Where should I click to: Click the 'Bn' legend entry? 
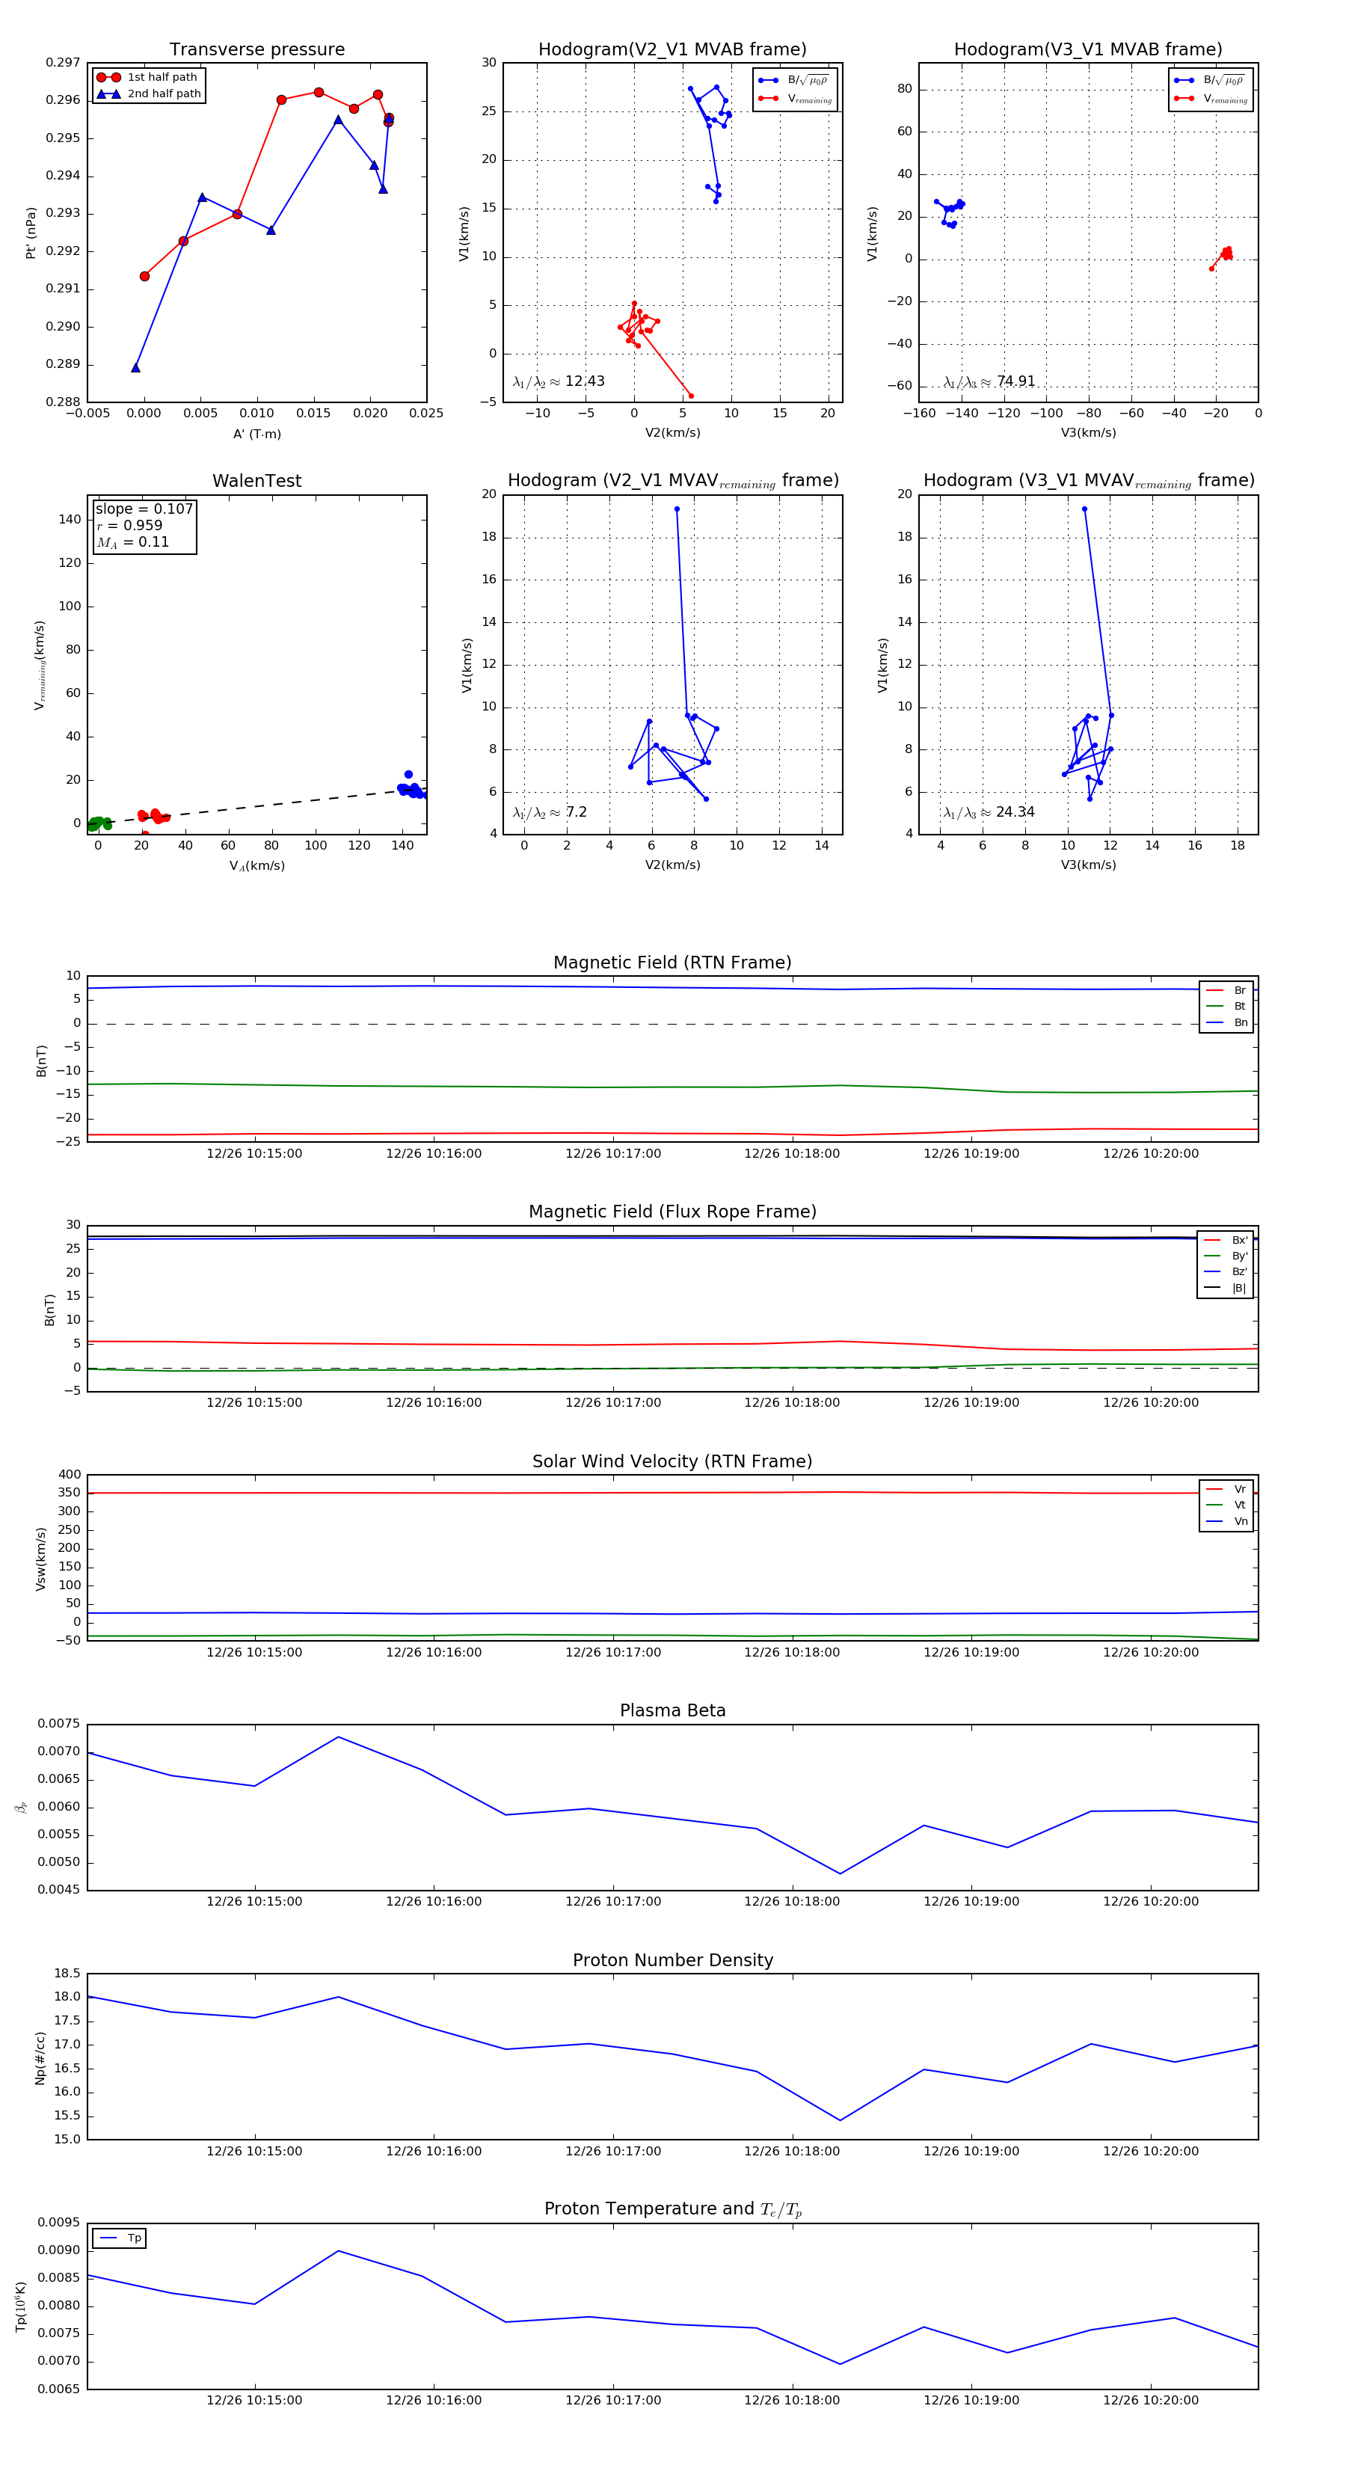click(1226, 1022)
